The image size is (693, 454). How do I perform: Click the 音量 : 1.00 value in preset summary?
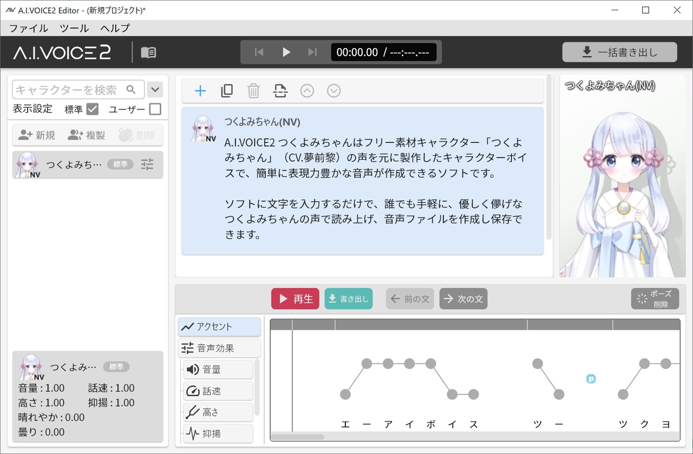coord(41,388)
